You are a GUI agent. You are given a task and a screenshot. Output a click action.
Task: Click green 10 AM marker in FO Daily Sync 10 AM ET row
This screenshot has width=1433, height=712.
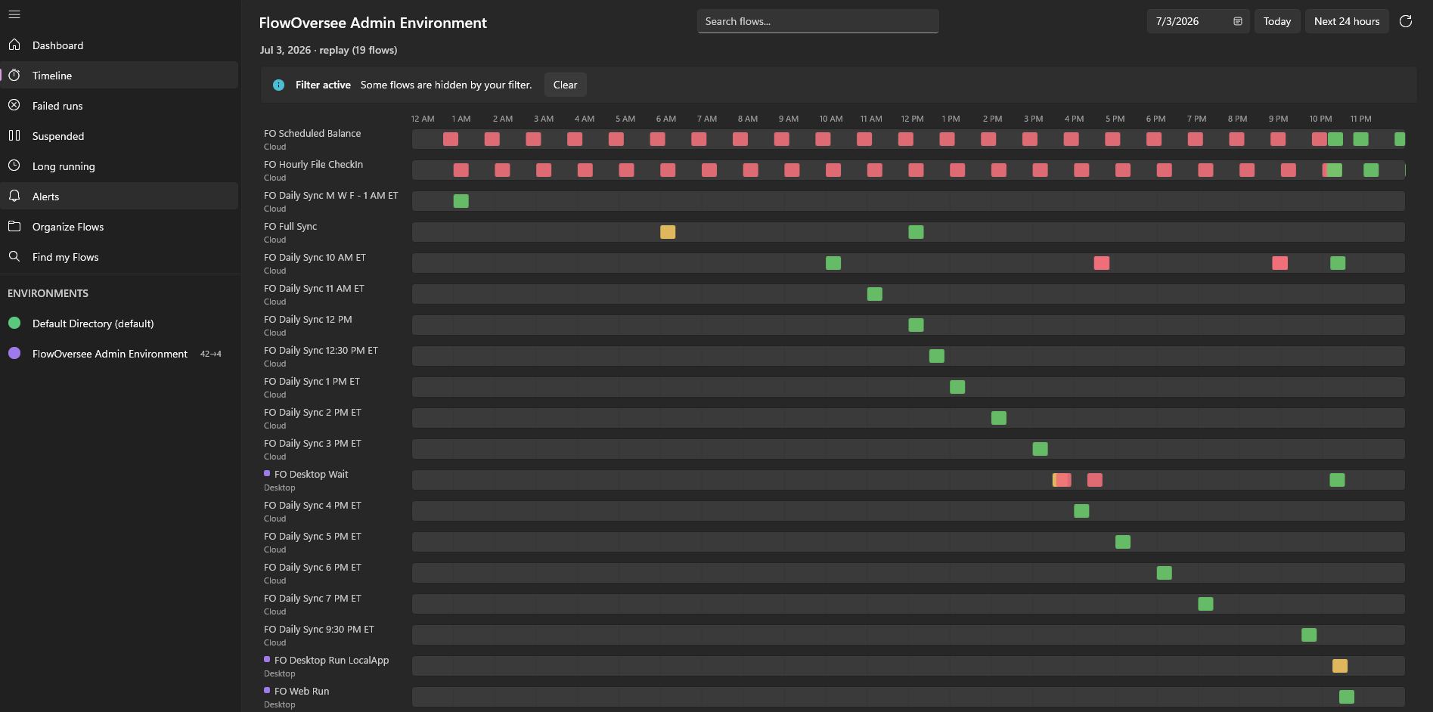coord(833,263)
